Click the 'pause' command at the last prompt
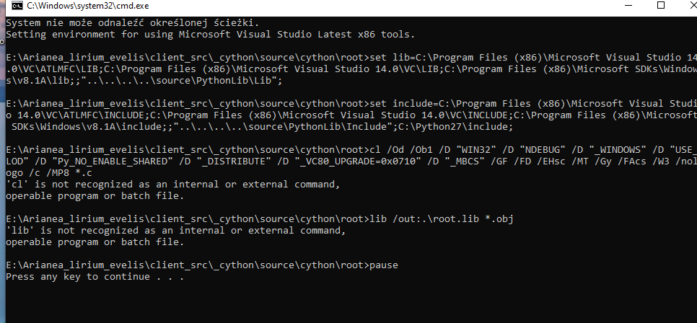The image size is (697, 323). (383, 265)
